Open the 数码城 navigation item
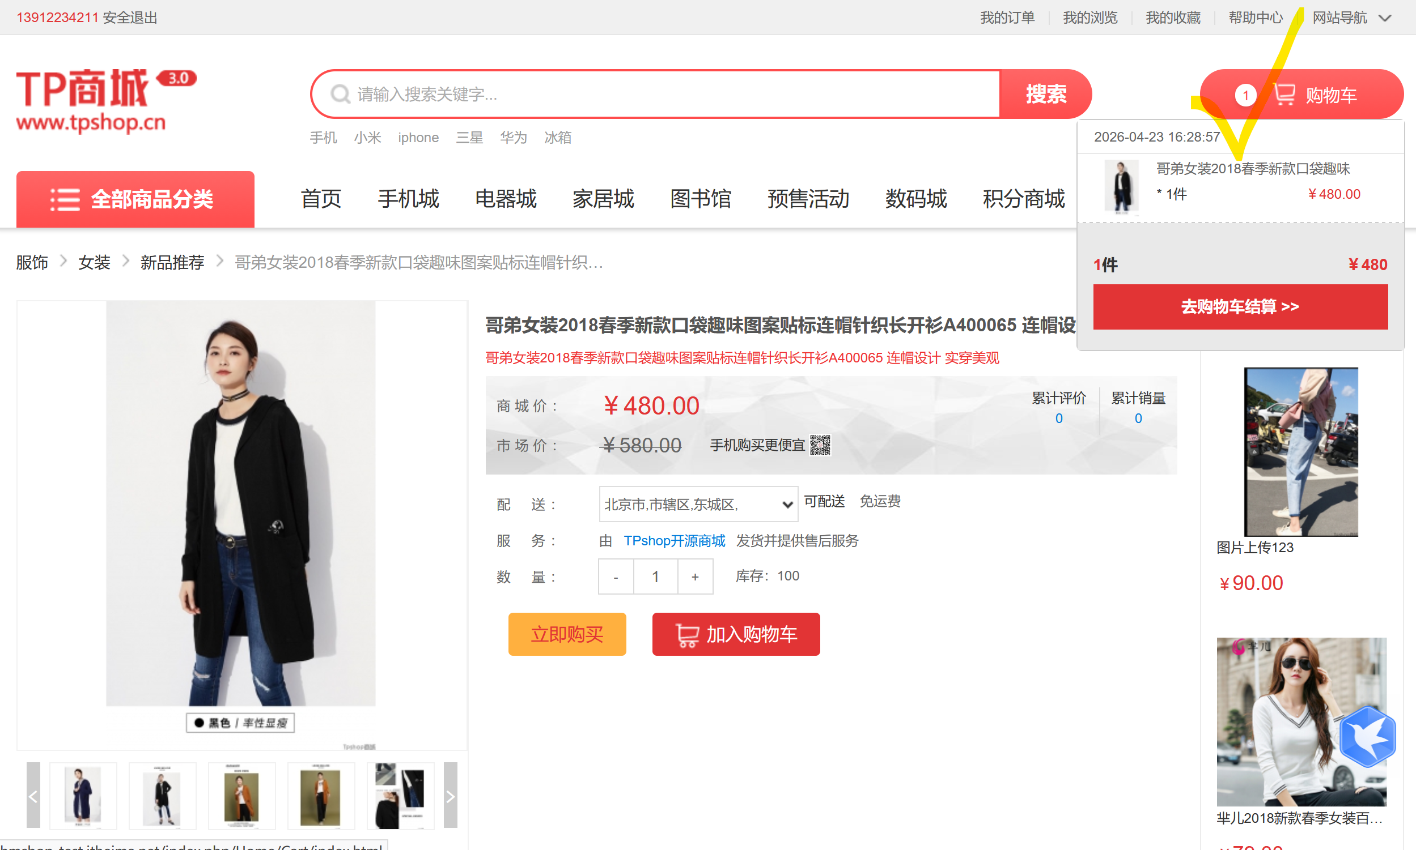Viewport: 1416px width, 850px height. (916, 199)
